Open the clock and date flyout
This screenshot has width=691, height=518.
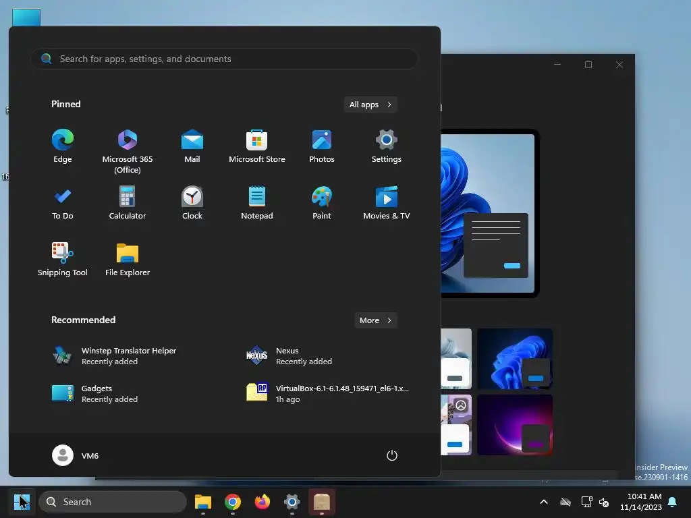[x=641, y=502]
